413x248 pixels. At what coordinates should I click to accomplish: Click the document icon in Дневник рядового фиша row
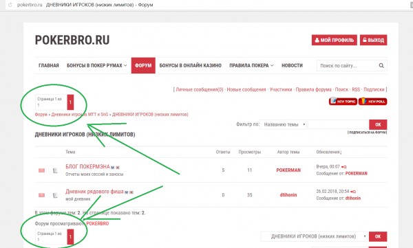pos(55,195)
